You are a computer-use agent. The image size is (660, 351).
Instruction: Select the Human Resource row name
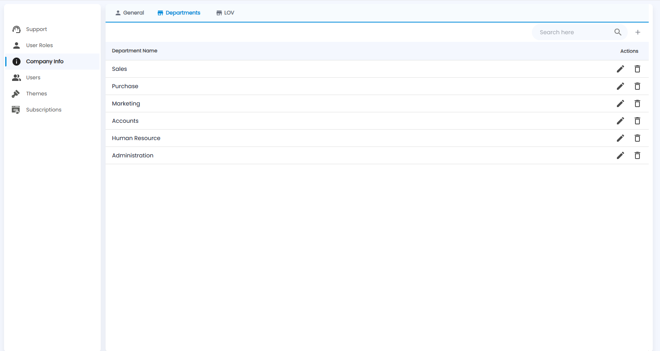point(136,138)
